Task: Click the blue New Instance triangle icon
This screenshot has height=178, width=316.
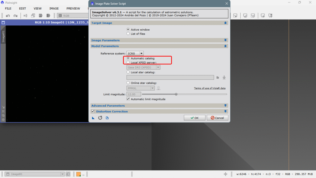Action: [93, 118]
